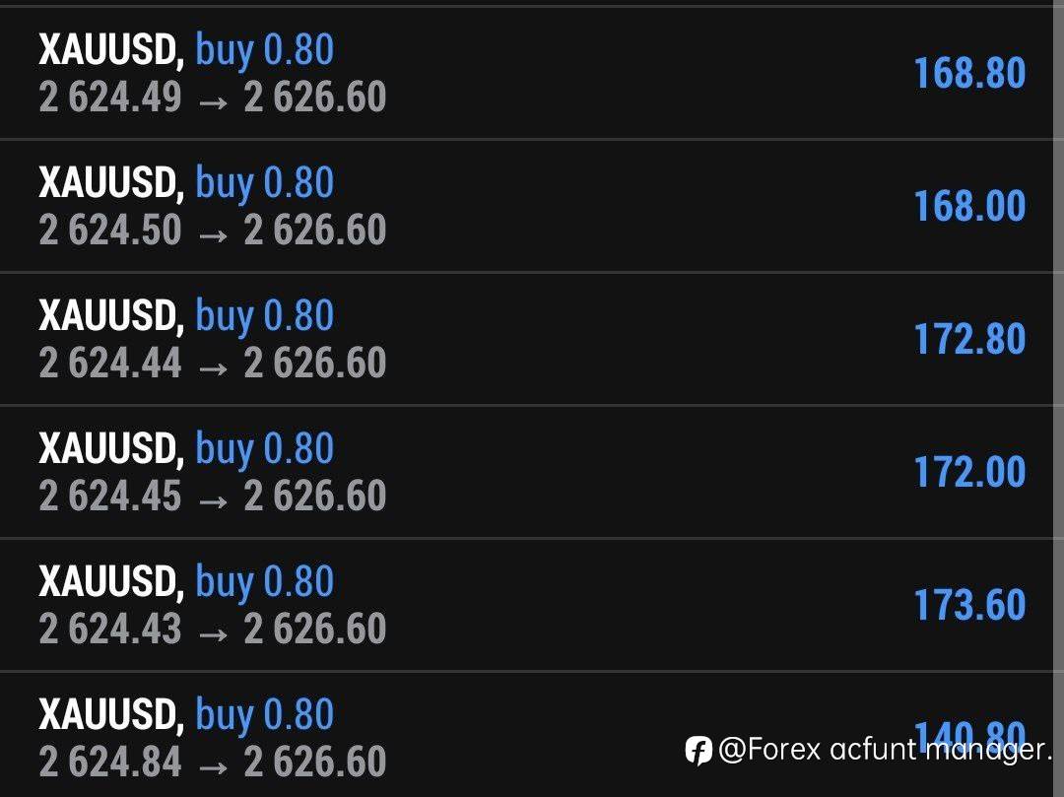The image size is (1064, 797).
Task: Select the open price 2 624.44
Action: click(110, 364)
